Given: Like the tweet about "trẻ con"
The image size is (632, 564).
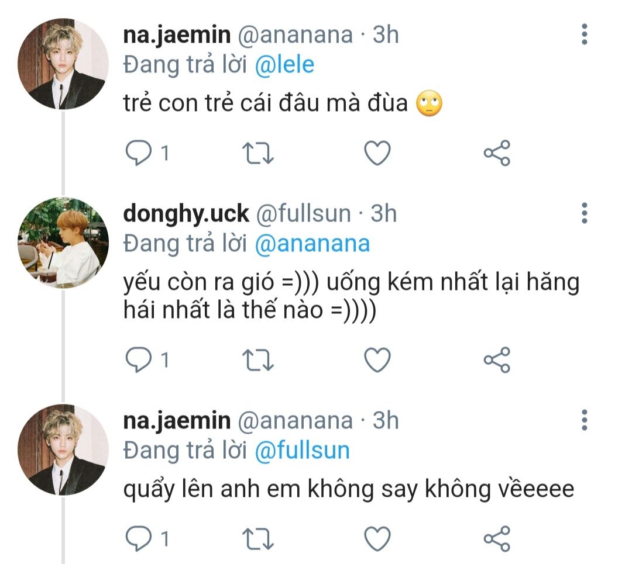Looking at the screenshot, I should point(377,153).
